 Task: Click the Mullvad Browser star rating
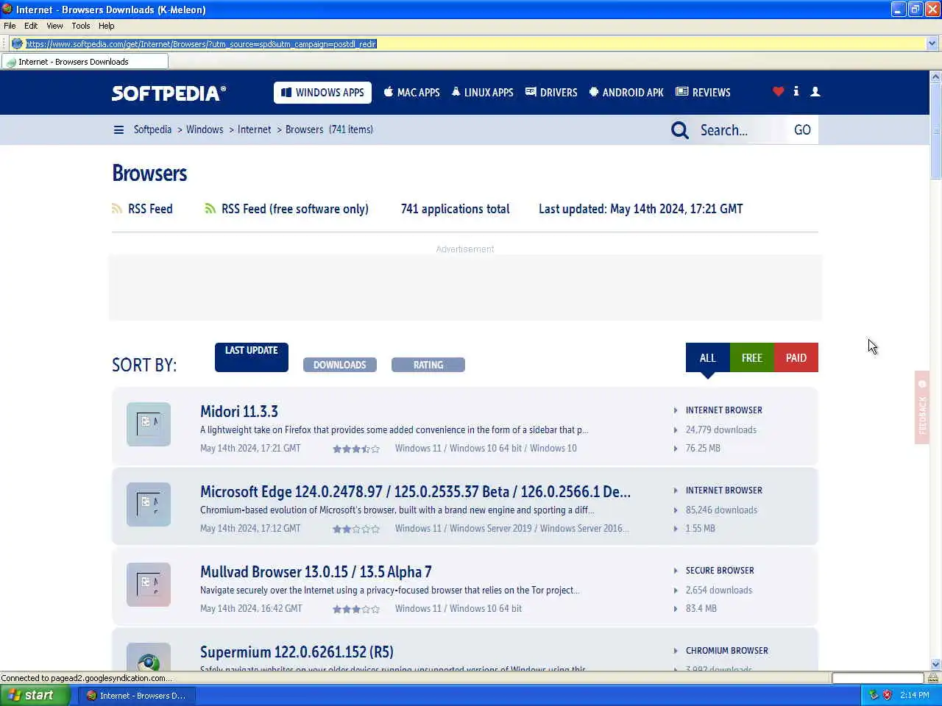tap(356, 609)
